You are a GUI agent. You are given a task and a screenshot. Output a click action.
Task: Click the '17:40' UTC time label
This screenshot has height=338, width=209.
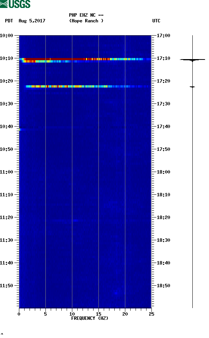pos(163,127)
